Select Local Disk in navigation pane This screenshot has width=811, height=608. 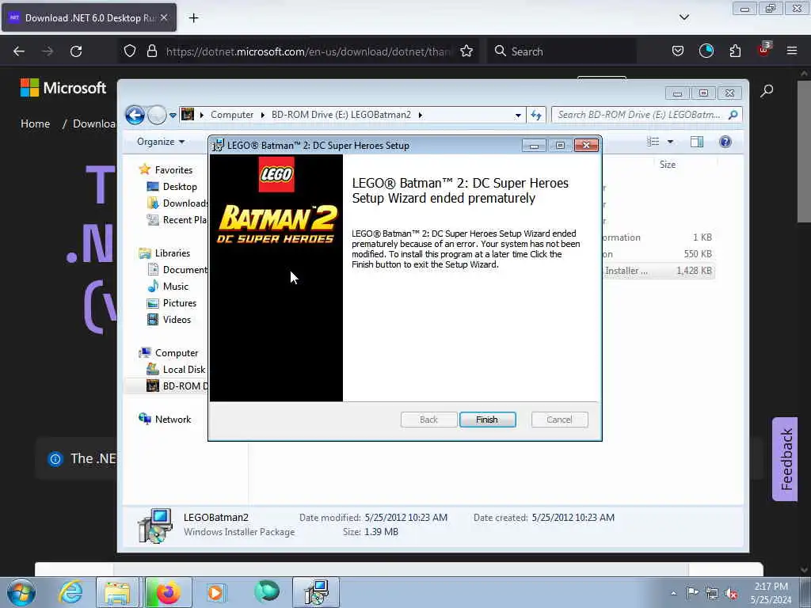[177, 370]
